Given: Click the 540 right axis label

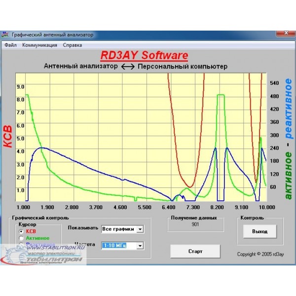Looking at the screenshot, I should (274, 83).
